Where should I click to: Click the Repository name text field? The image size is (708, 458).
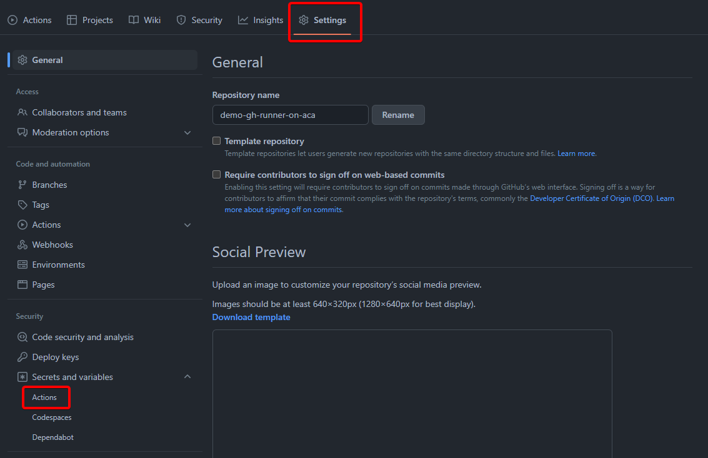[x=290, y=115]
